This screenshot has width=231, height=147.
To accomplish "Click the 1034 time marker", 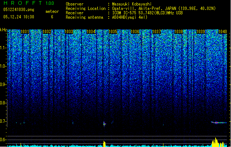I will [x=91, y=32].
